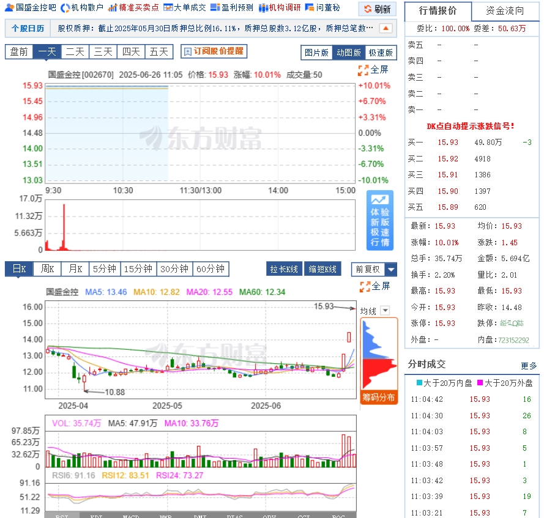
Task: Click 大于20万内盘 cyan legend swatch
Action: point(419,383)
